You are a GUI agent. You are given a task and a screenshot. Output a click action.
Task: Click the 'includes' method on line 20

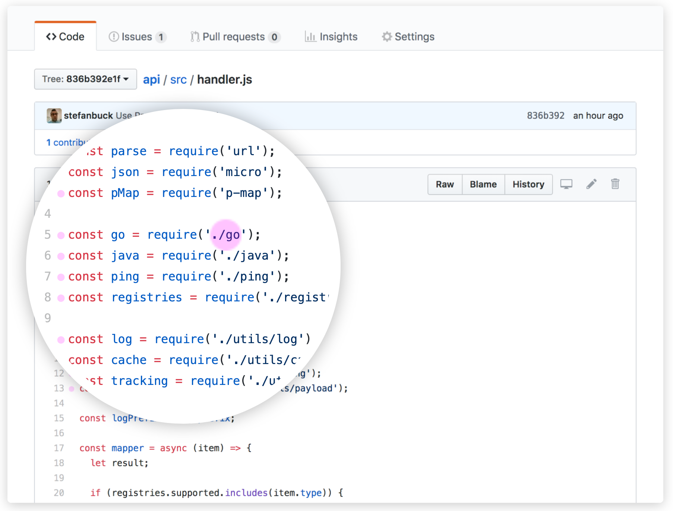click(x=246, y=493)
